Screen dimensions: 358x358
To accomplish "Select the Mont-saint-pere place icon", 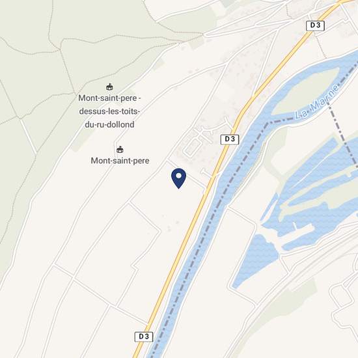I will point(120,150).
